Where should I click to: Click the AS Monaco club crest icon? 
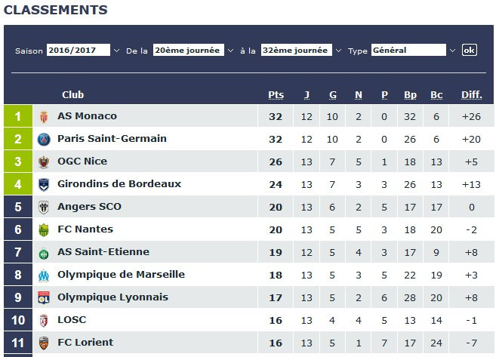point(43,116)
